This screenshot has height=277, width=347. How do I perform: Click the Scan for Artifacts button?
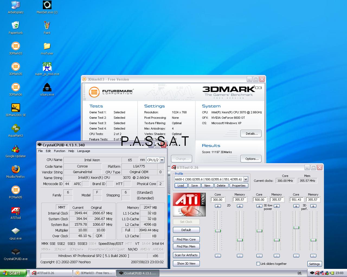pyautogui.click(x=186, y=255)
